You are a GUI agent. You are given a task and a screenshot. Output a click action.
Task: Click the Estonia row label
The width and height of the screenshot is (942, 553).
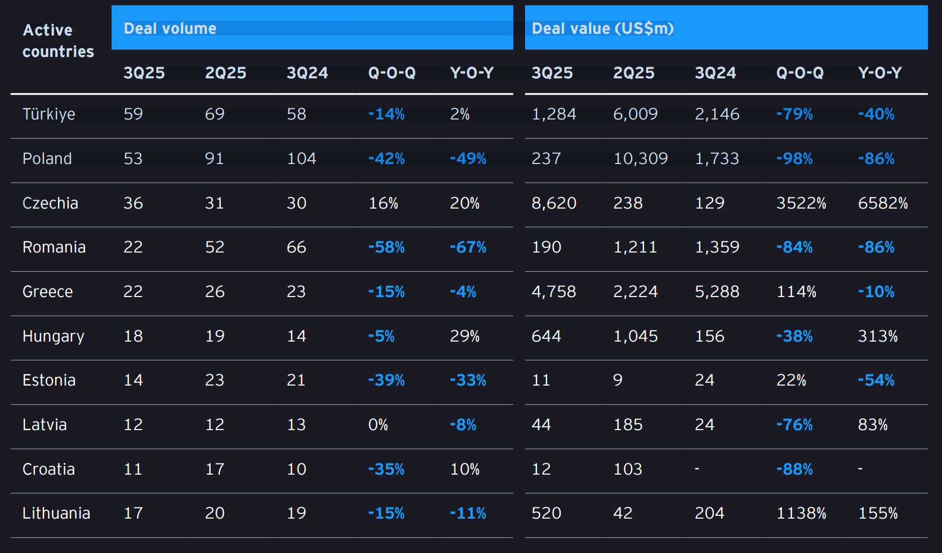[49, 381]
